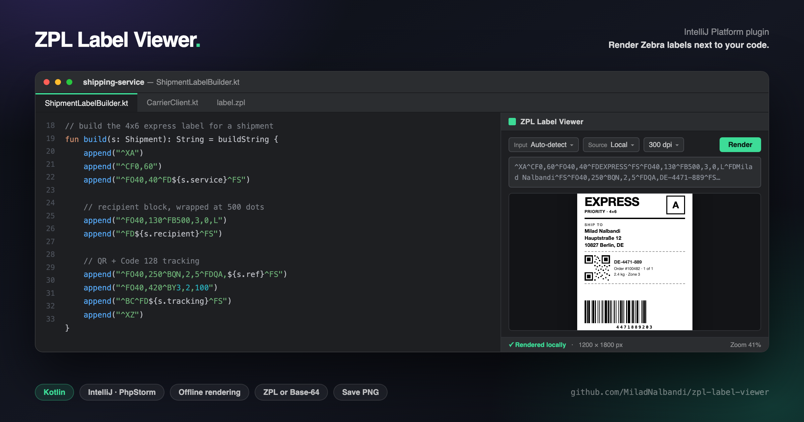Select the Save PNG pill
The image size is (804, 422).
(x=360, y=392)
